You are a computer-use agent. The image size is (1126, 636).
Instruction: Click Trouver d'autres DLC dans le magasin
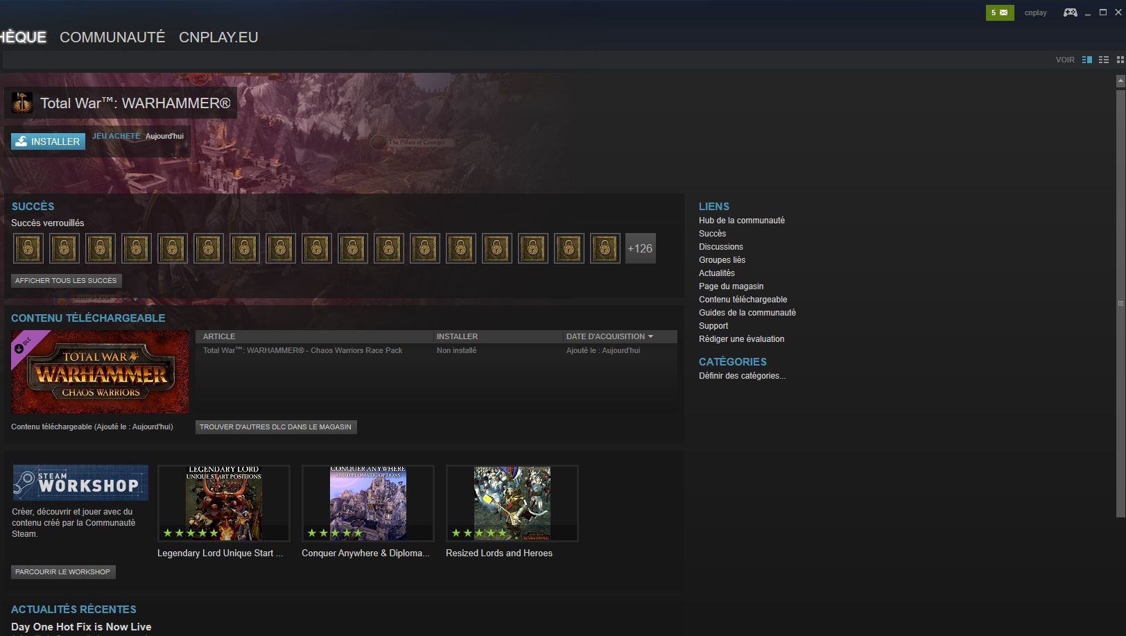[275, 427]
